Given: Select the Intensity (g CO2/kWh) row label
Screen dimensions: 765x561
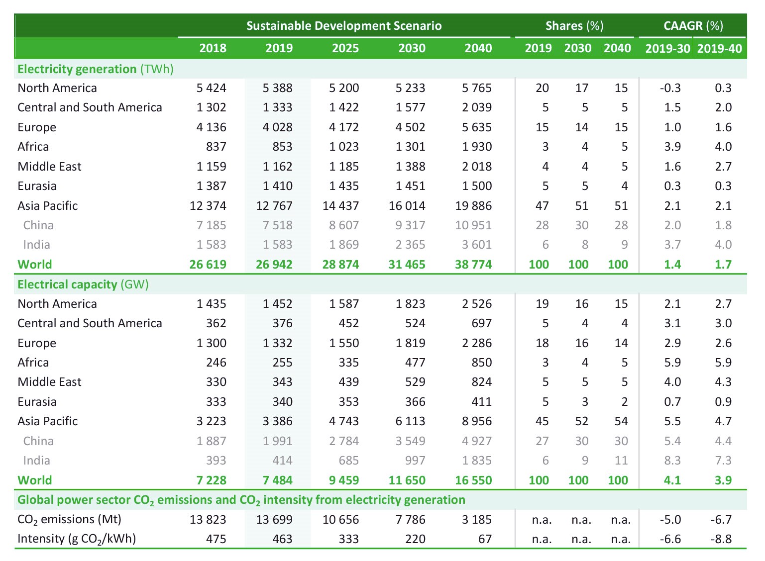Looking at the screenshot, I should coord(76,539).
